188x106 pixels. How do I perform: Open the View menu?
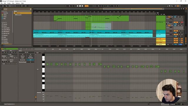coord(13,3)
